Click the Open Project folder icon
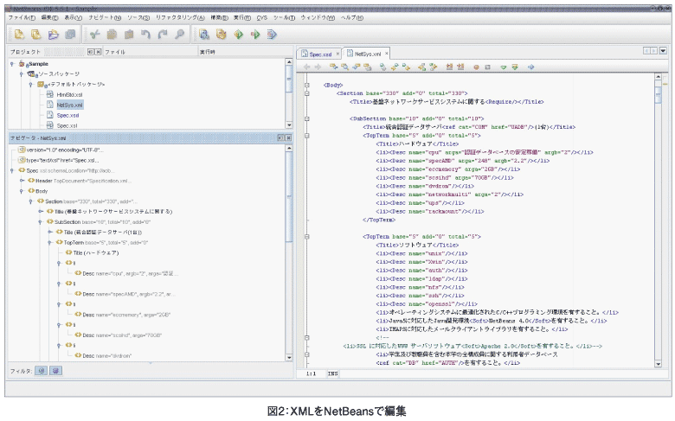The height and width of the screenshot is (421, 675). click(x=54, y=34)
